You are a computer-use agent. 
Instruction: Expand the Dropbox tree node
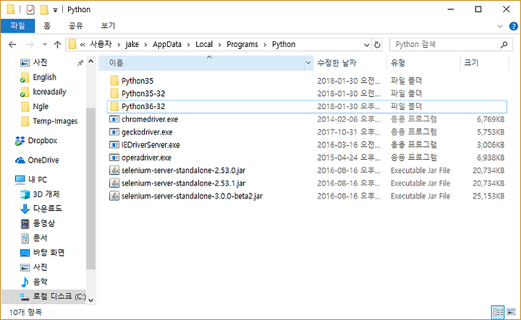pyautogui.click(x=8, y=141)
